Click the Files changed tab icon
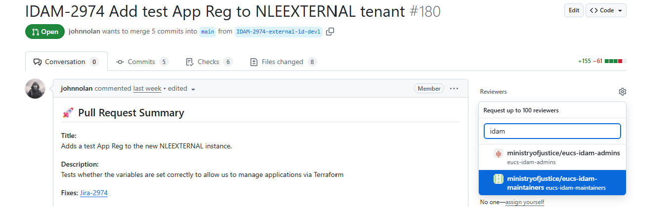Viewport: 669px width, 207px height. click(254, 62)
